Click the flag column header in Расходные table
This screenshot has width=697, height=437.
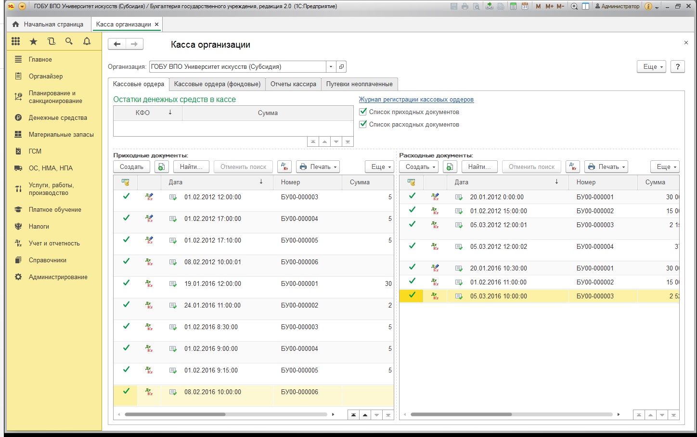click(412, 182)
